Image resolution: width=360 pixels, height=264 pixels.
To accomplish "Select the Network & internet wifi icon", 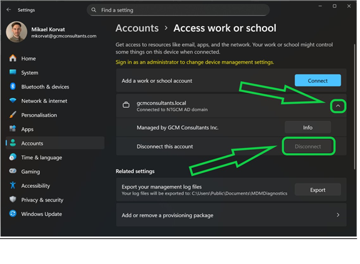I will click(x=13, y=100).
